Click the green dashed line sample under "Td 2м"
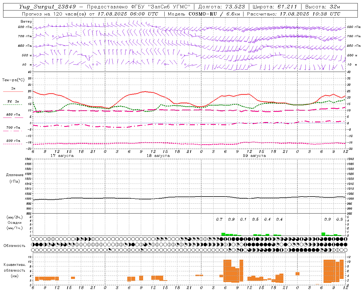The width and height of the screenshot is (362, 290). point(13,105)
